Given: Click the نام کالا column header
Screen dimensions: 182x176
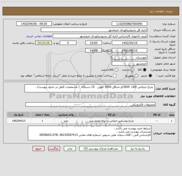Looking at the screenshot, I should (112, 115).
